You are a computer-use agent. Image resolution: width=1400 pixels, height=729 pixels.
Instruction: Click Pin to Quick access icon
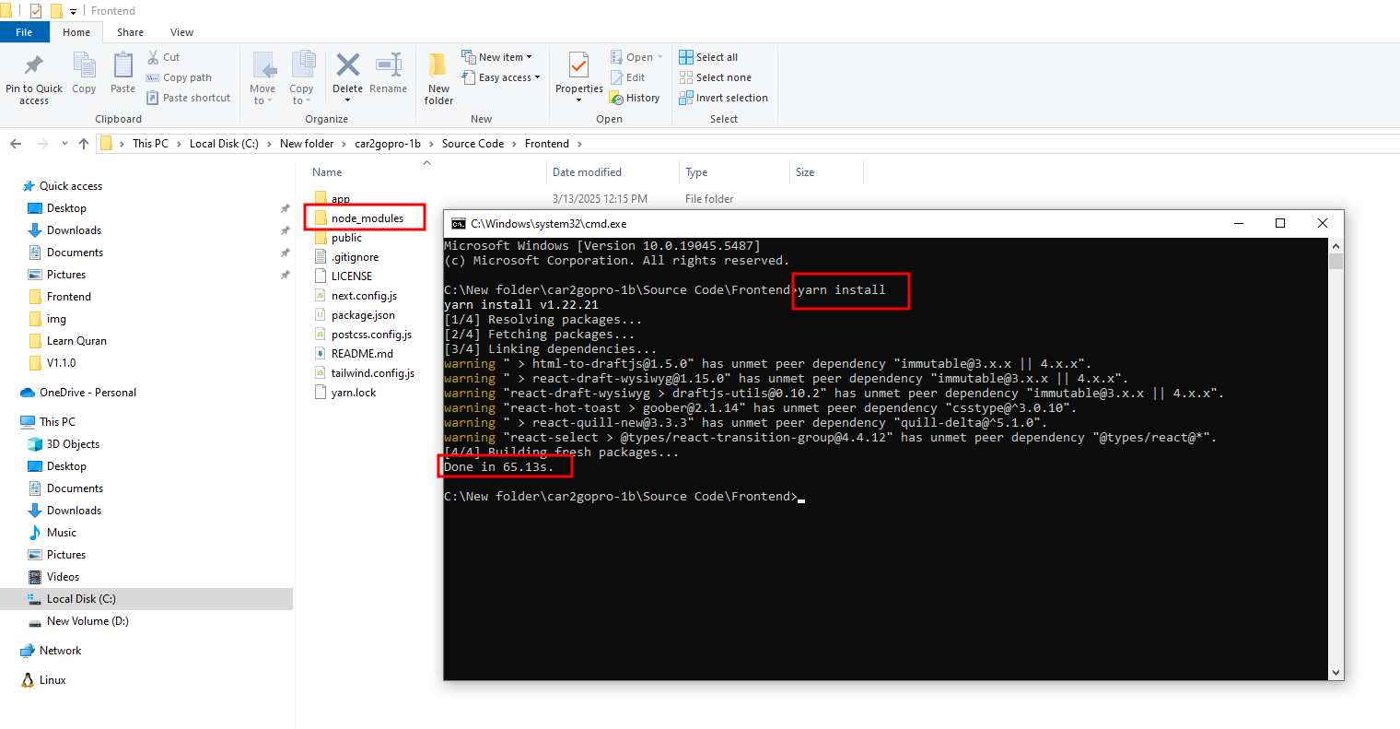tap(34, 65)
